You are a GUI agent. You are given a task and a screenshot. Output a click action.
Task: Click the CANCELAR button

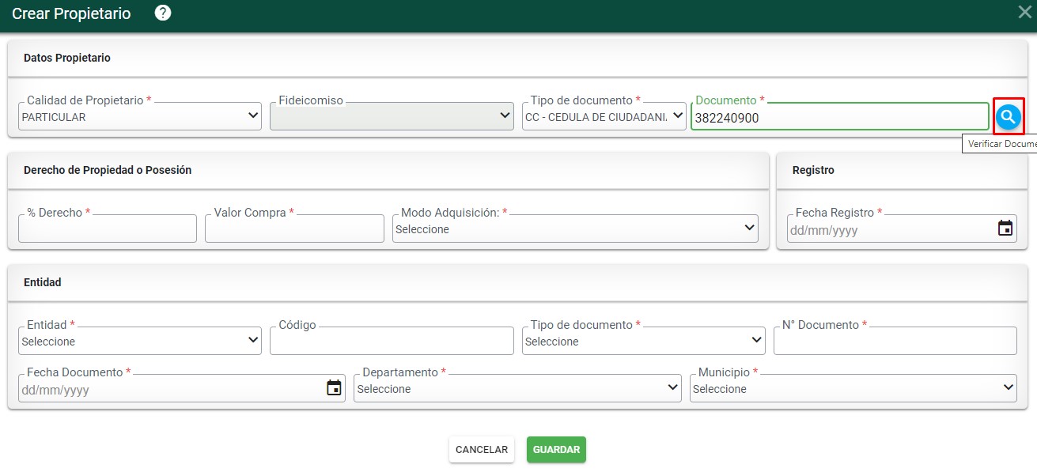[x=482, y=449]
